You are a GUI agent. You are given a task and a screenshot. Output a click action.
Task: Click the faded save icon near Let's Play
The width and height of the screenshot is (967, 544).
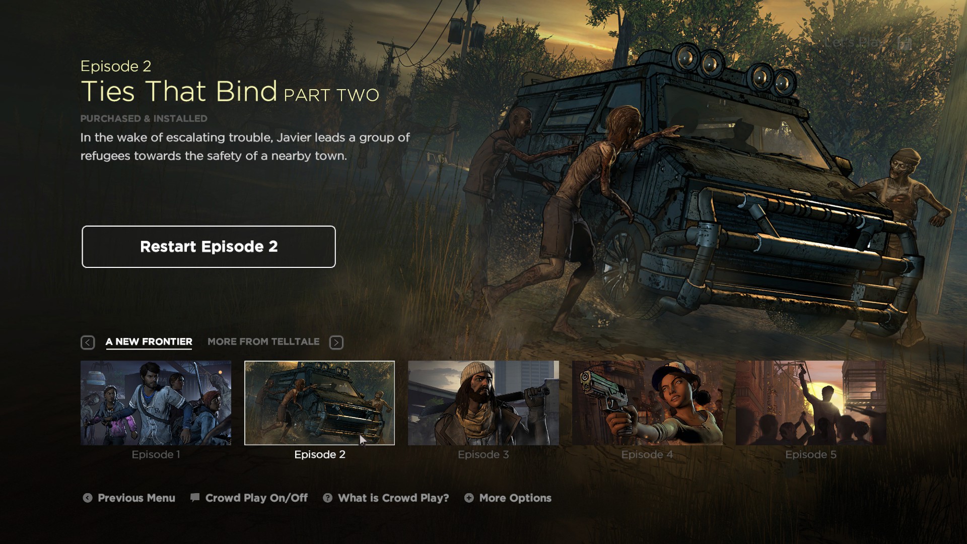[x=905, y=42]
